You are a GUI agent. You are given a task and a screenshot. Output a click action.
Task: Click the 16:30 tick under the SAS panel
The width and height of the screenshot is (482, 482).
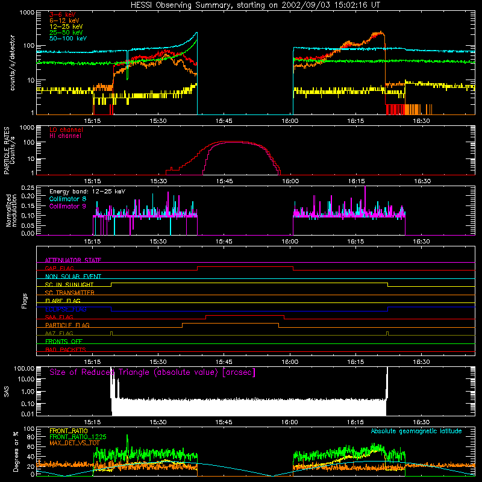[421, 422]
